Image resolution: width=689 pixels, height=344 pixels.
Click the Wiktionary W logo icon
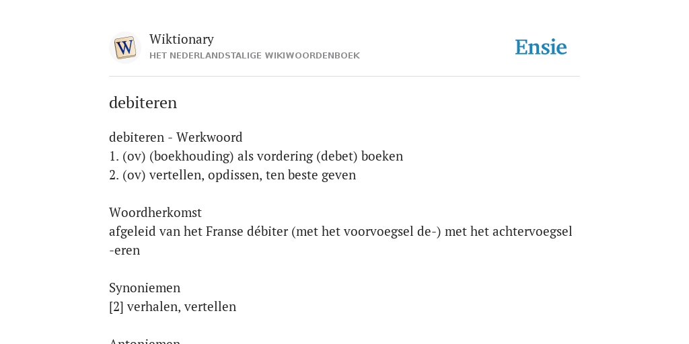click(124, 48)
